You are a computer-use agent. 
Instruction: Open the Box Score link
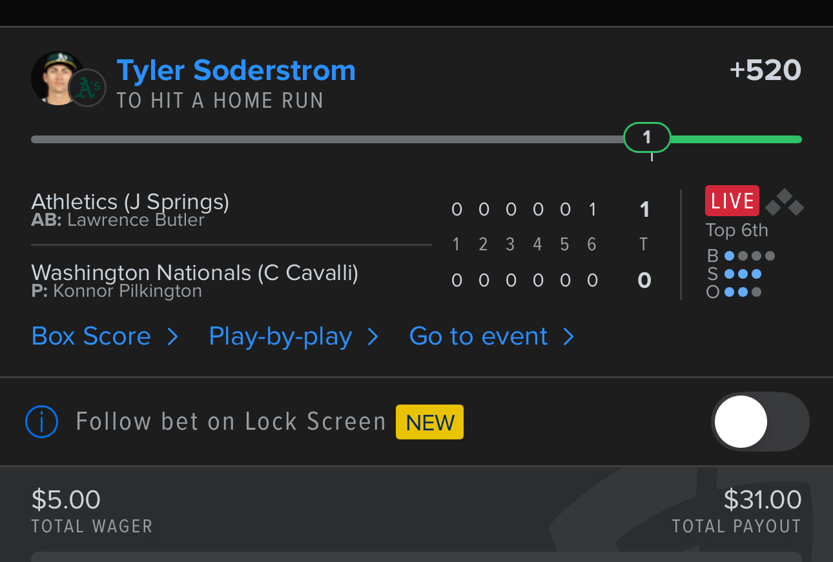[x=91, y=337]
